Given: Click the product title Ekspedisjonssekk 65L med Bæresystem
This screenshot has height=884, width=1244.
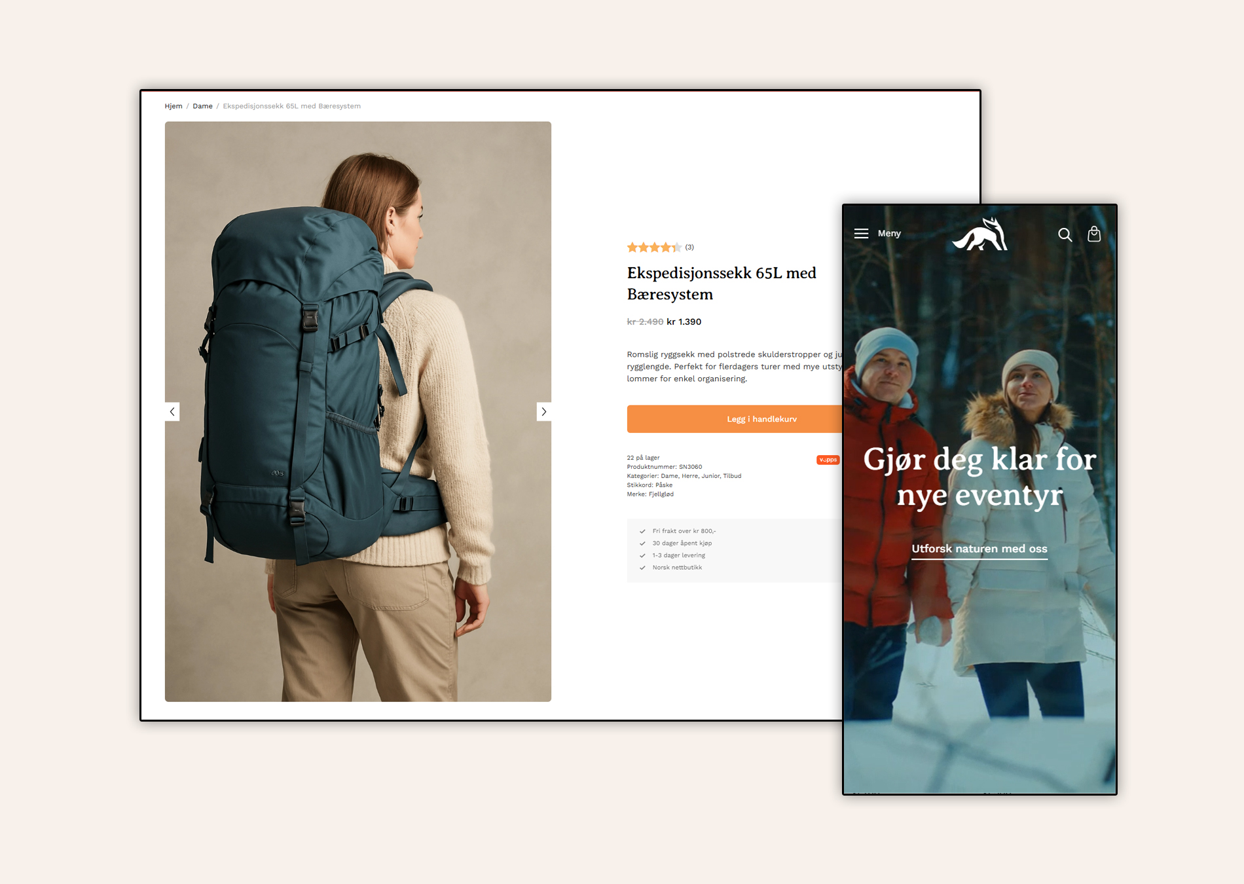Looking at the screenshot, I should [x=722, y=284].
